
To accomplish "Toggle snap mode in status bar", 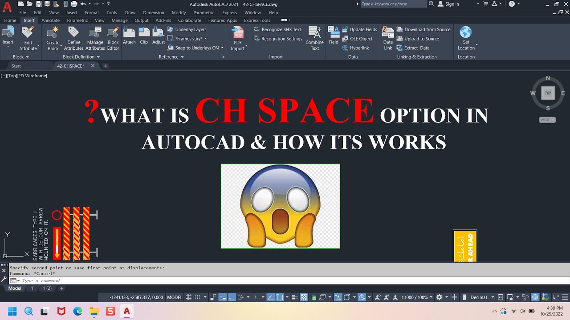I will 198,297.
